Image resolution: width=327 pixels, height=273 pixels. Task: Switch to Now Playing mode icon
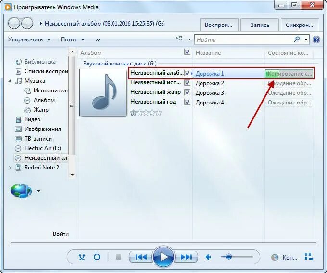coord(309,257)
